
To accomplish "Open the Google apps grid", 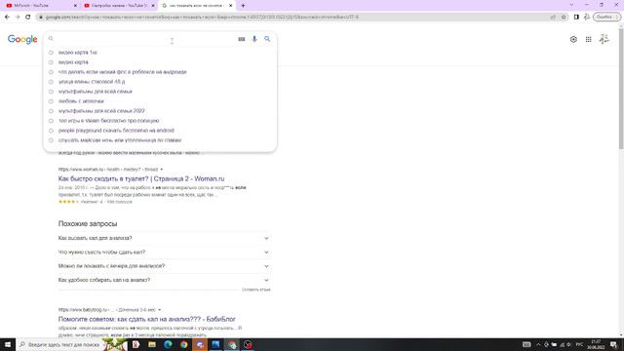I will [589, 39].
